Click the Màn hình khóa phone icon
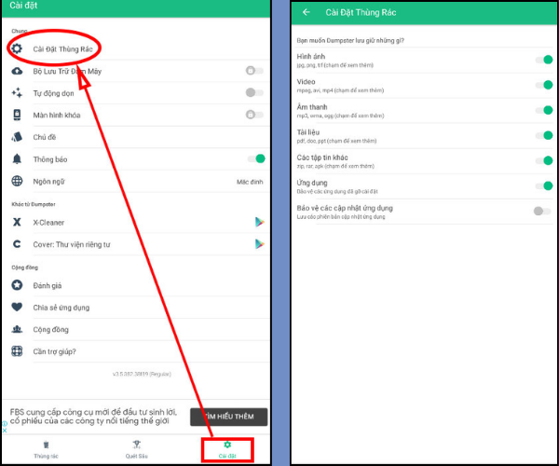This screenshot has width=559, height=466. click(x=17, y=115)
